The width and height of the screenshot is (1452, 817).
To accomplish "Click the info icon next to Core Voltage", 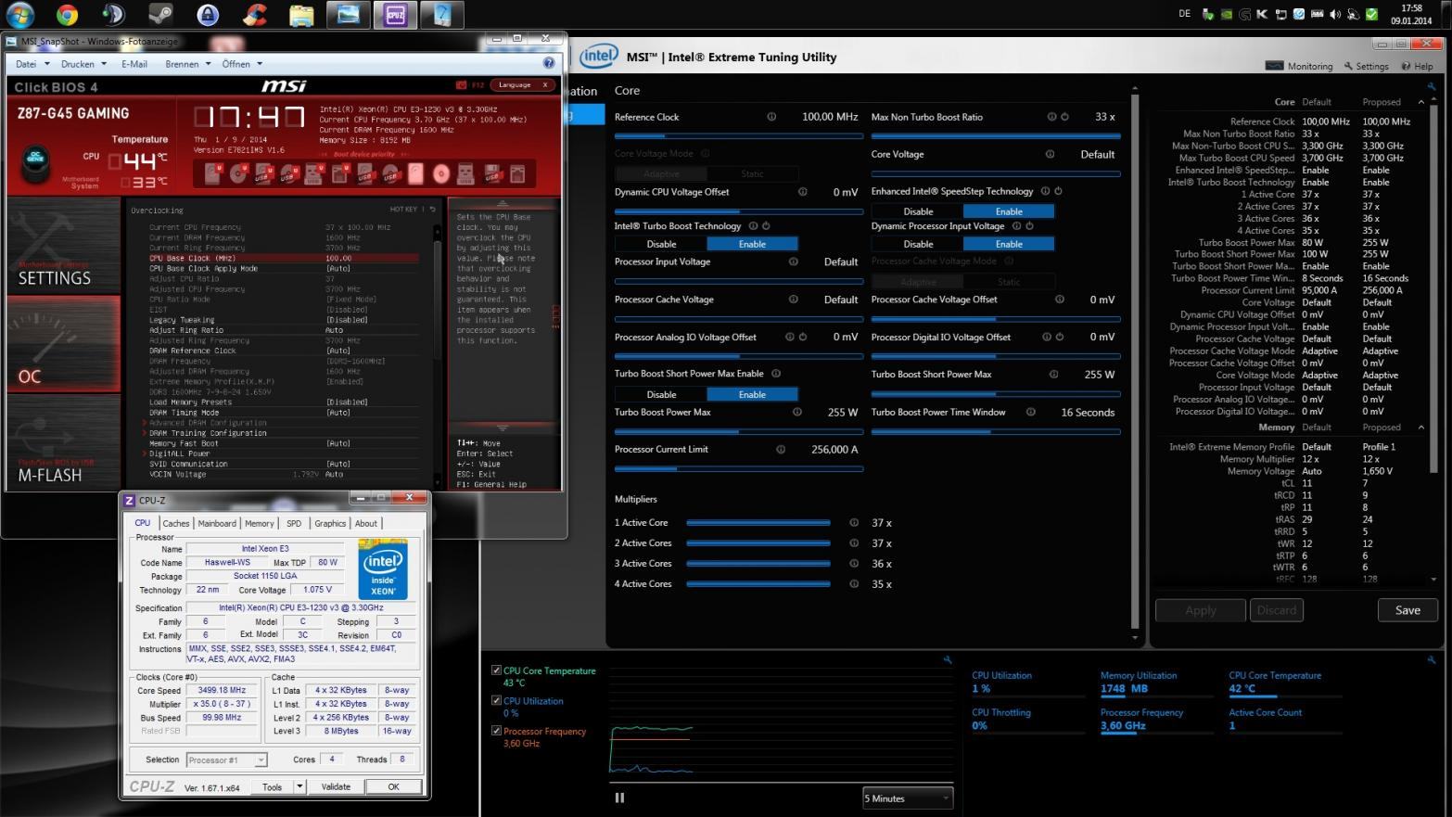I will [1050, 154].
